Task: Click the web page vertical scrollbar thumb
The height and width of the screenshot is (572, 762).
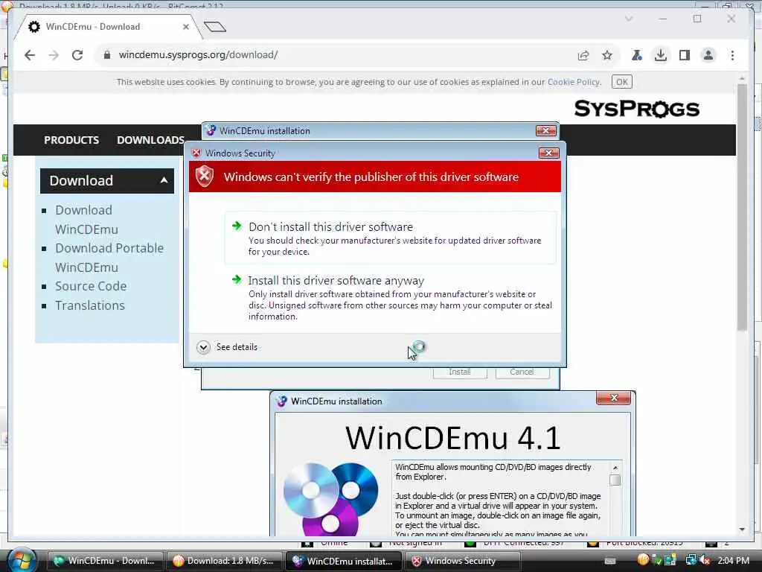Action: pyautogui.click(x=742, y=207)
